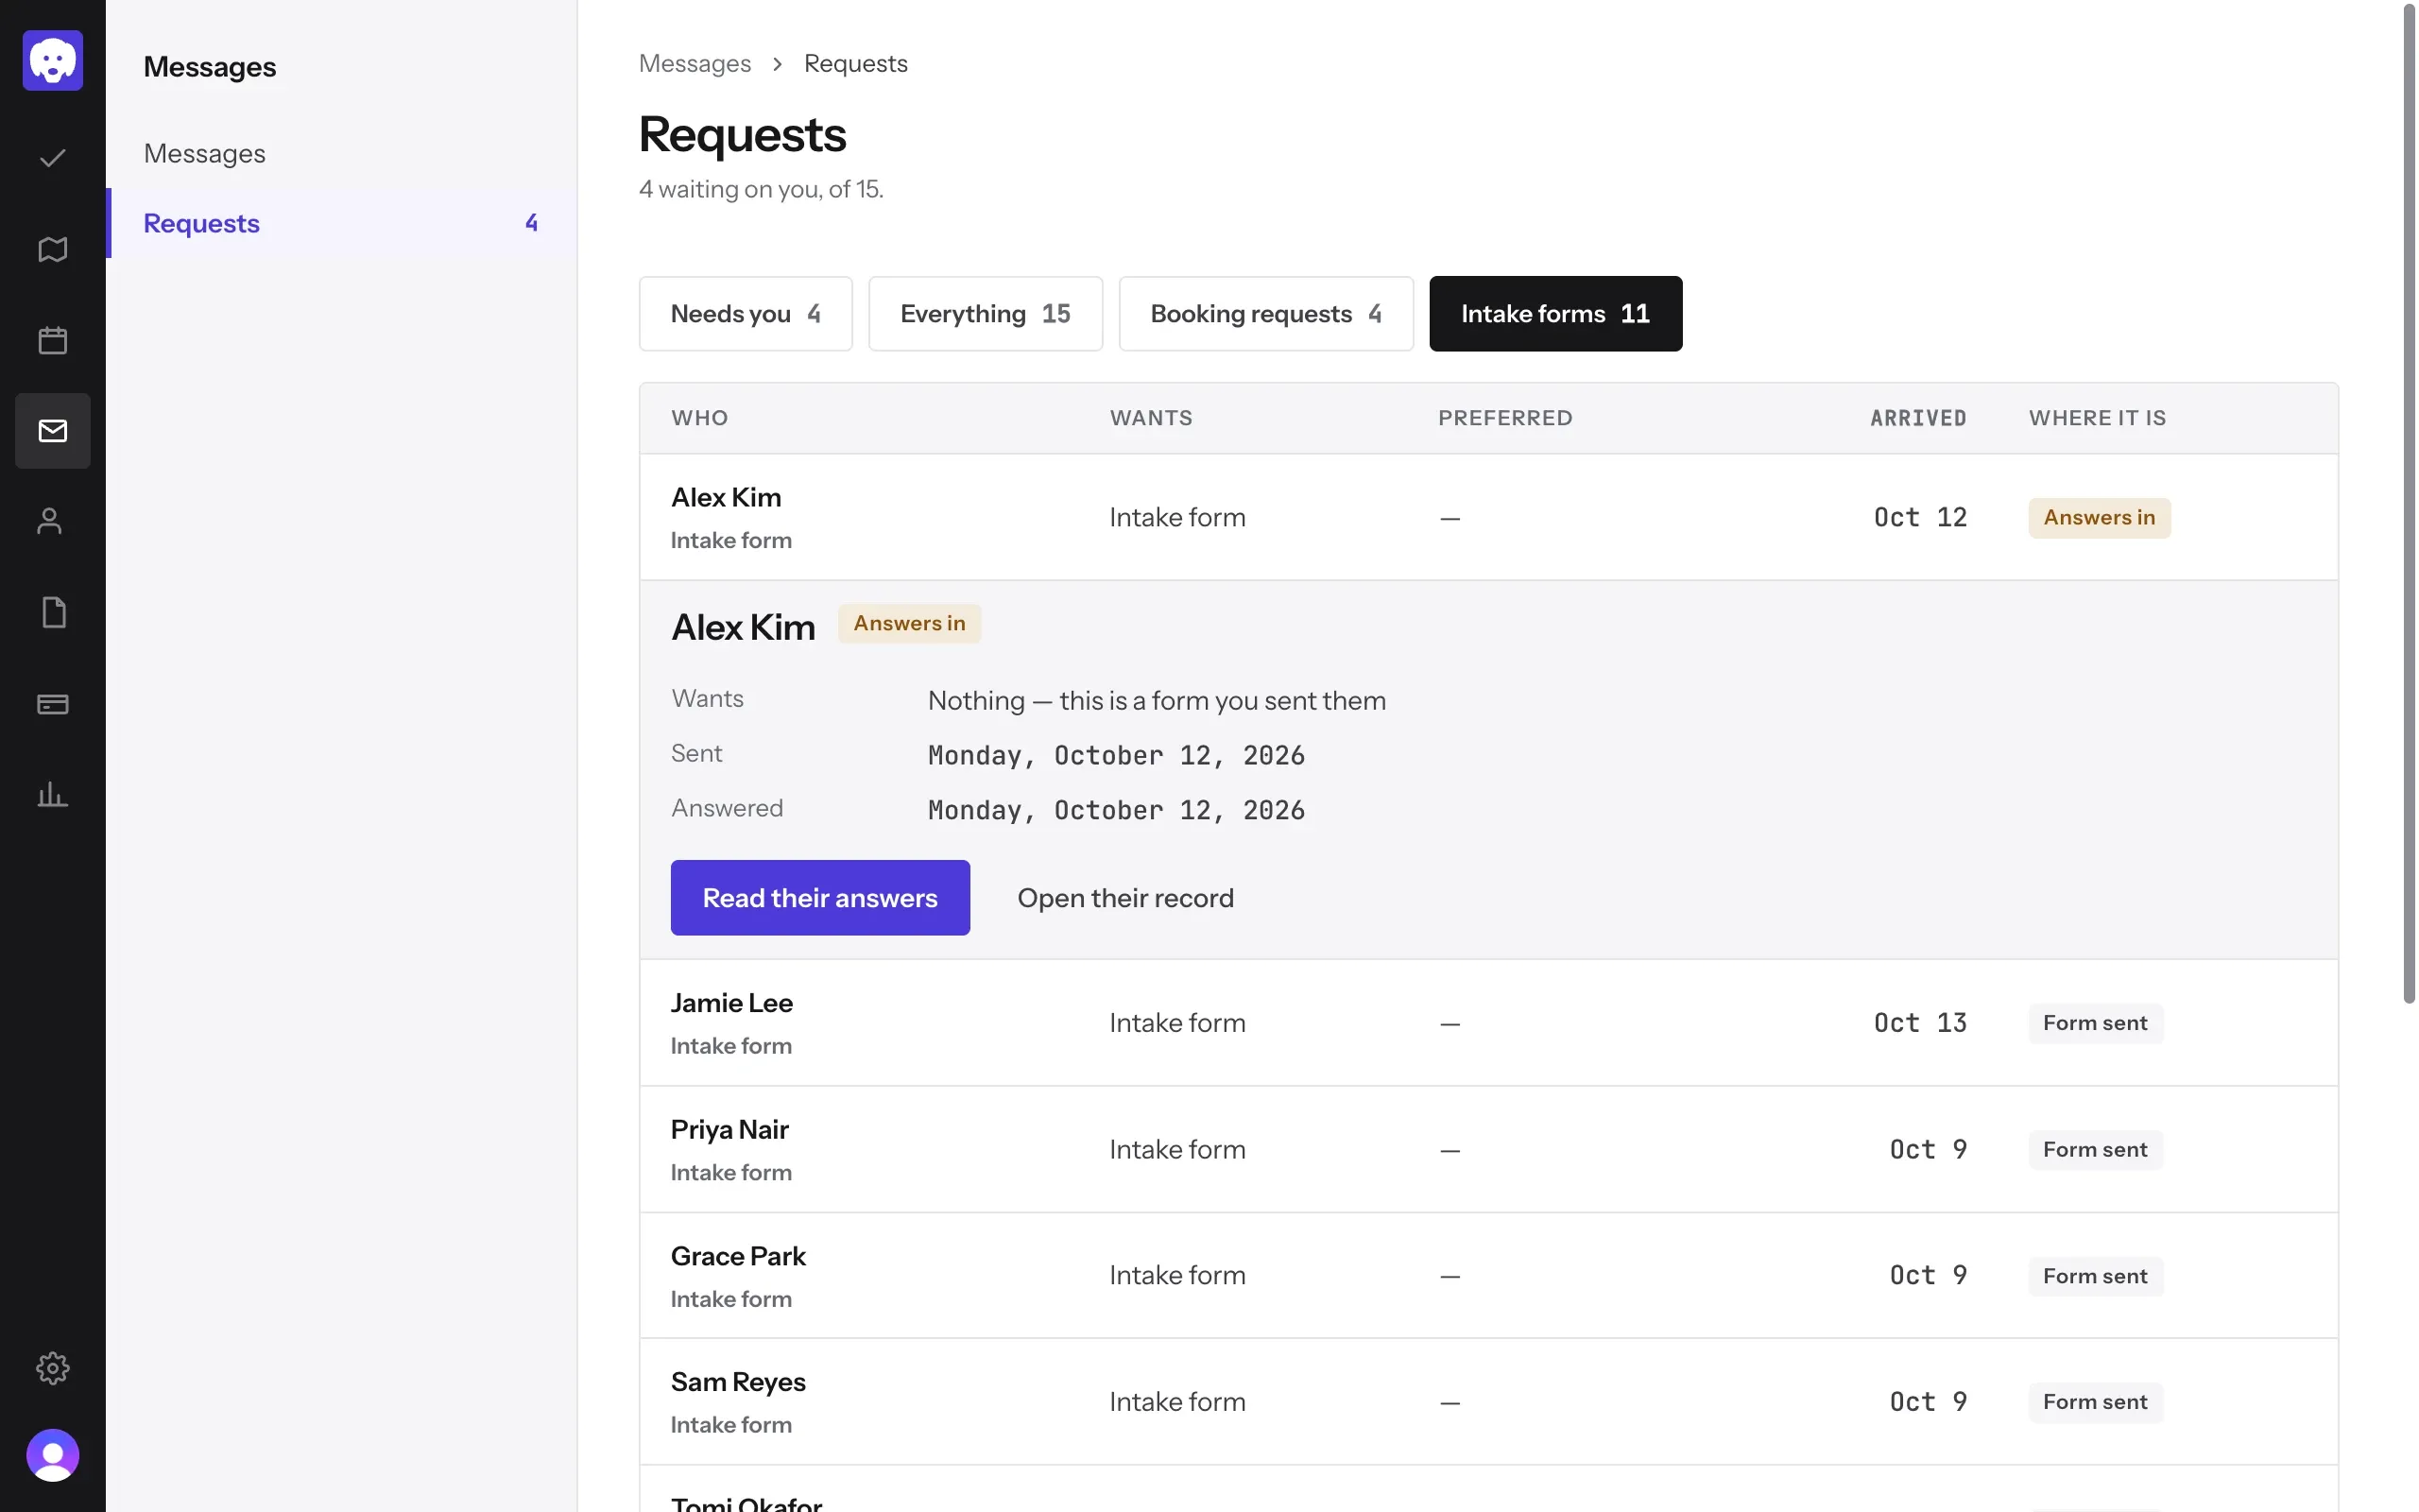Select the mail envelope icon in sidebar
Image resolution: width=2419 pixels, height=1512 pixels.
click(x=52, y=431)
